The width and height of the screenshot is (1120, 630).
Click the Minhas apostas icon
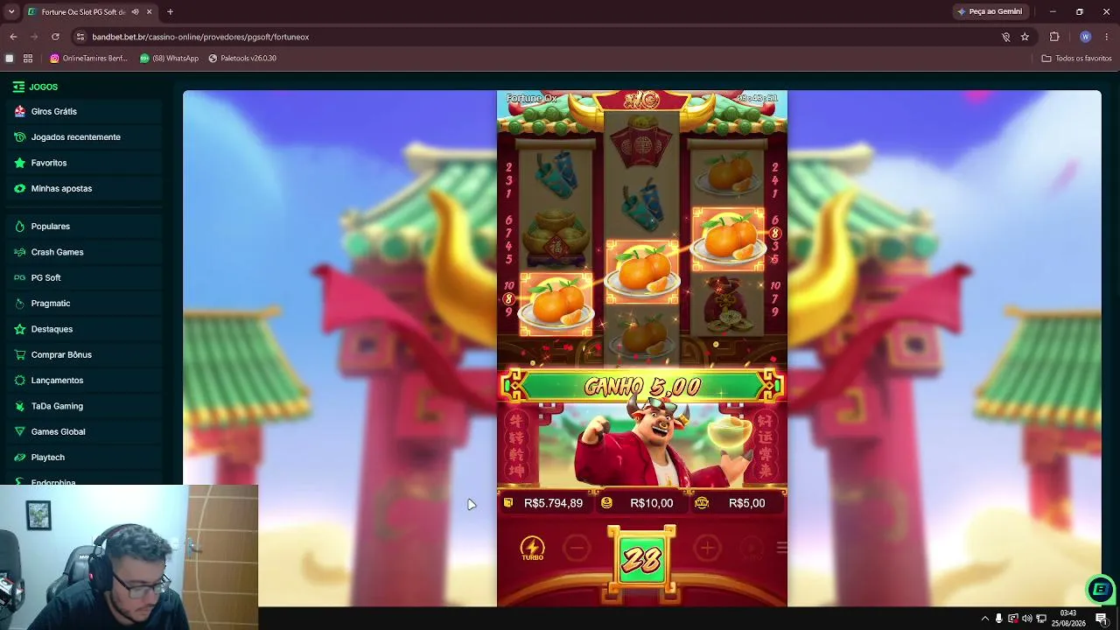click(x=19, y=188)
